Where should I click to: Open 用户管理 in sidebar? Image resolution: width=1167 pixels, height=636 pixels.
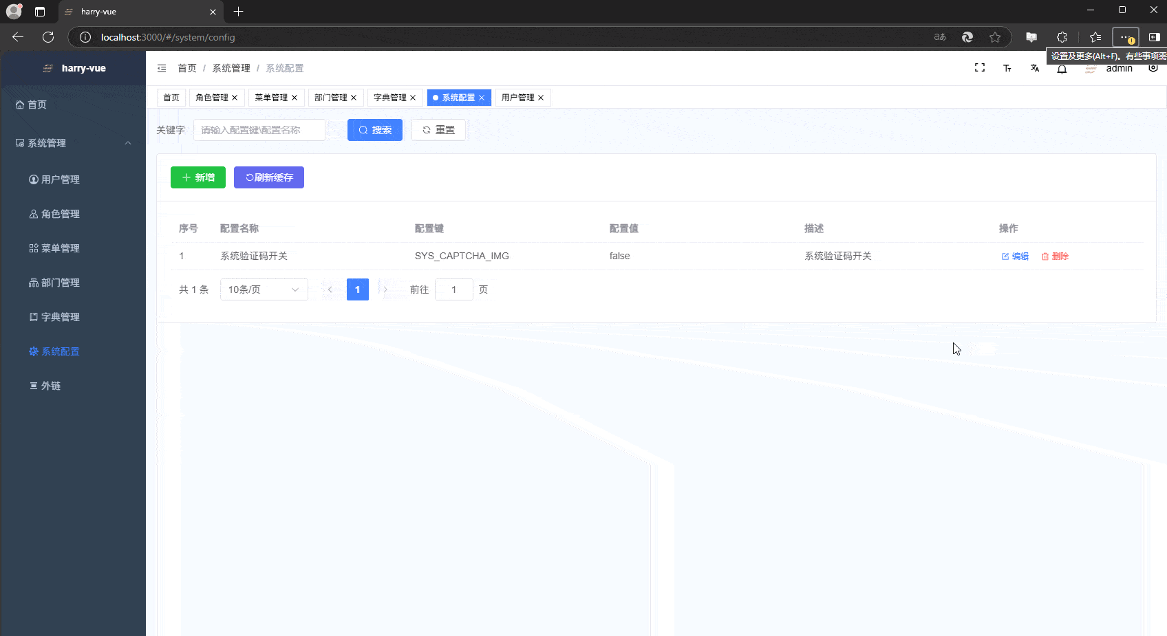[73, 179]
